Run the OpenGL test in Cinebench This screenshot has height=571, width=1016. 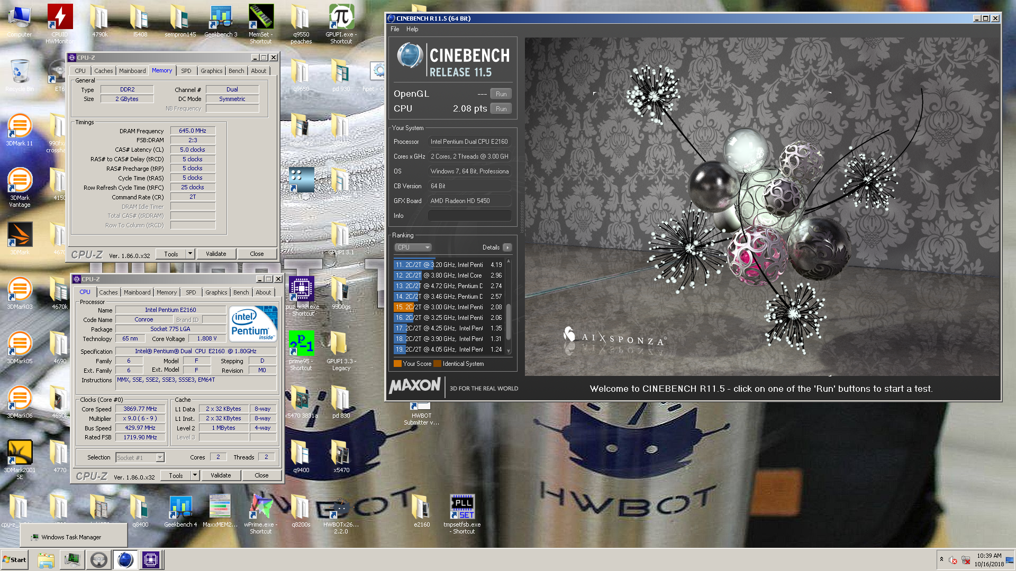(x=501, y=94)
